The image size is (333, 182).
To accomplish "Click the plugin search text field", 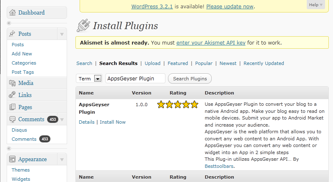I will [x=135, y=78].
